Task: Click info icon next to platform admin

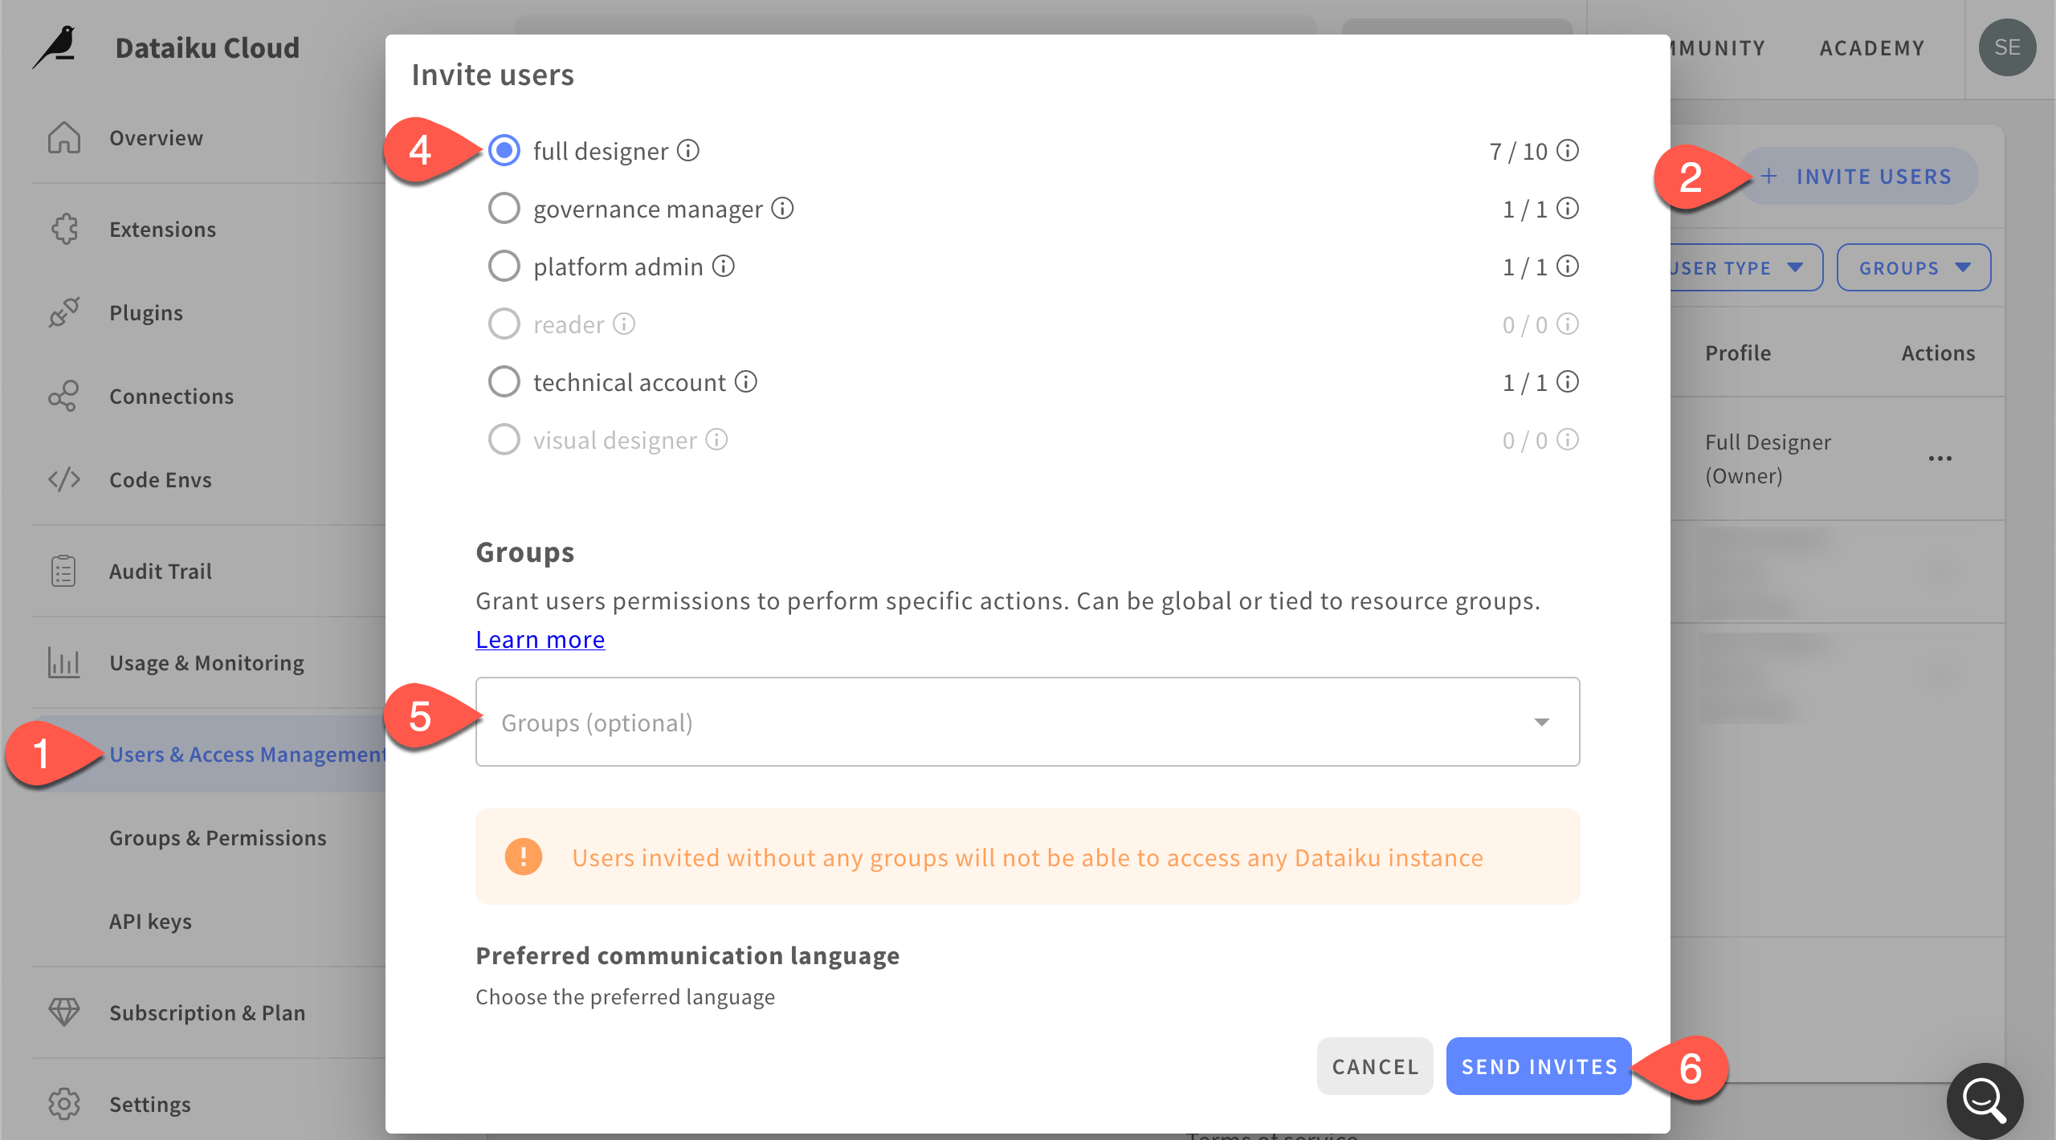Action: tap(724, 266)
